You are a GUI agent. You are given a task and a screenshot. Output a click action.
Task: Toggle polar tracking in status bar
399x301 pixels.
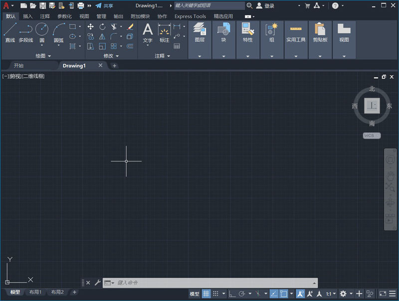pos(242,294)
